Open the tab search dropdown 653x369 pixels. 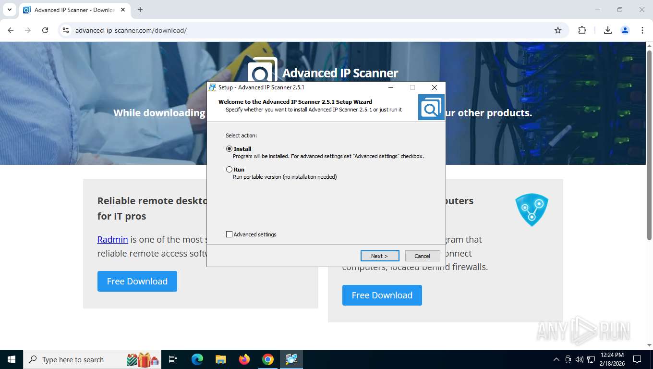click(x=9, y=10)
